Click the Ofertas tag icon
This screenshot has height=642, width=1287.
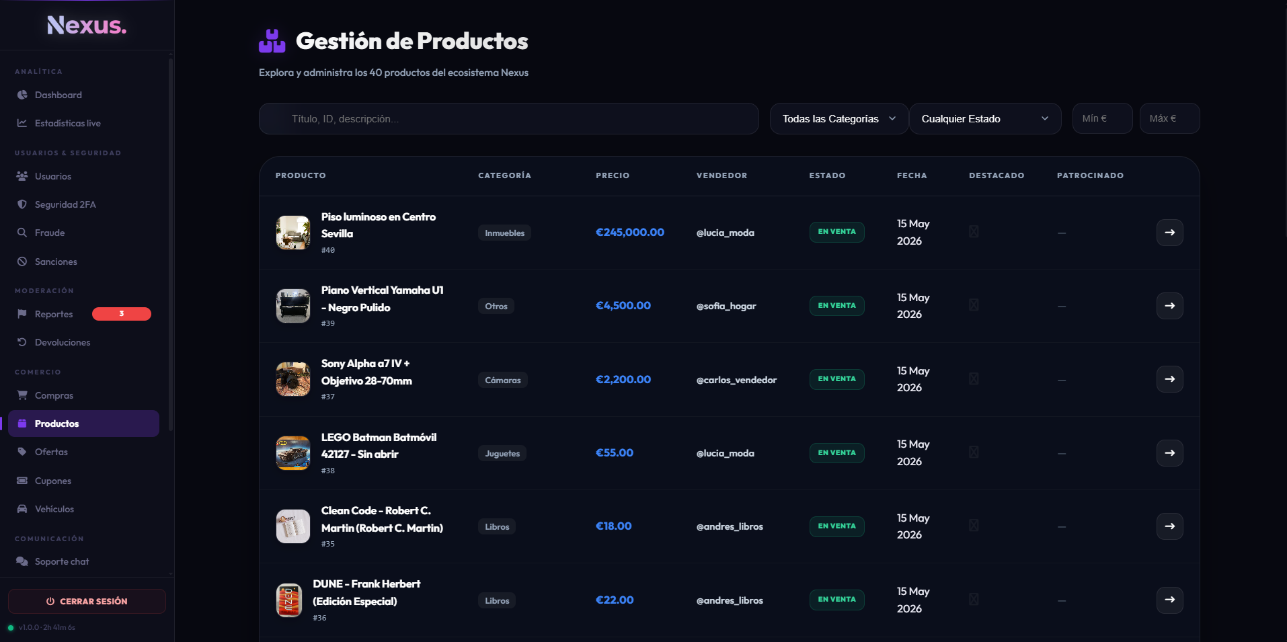pos(22,452)
